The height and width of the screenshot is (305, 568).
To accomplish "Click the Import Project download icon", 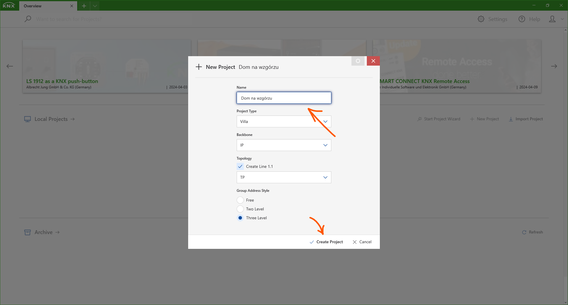I will pyautogui.click(x=511, y=119).
